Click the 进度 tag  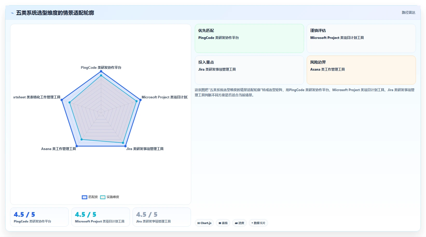coord(239,223)
